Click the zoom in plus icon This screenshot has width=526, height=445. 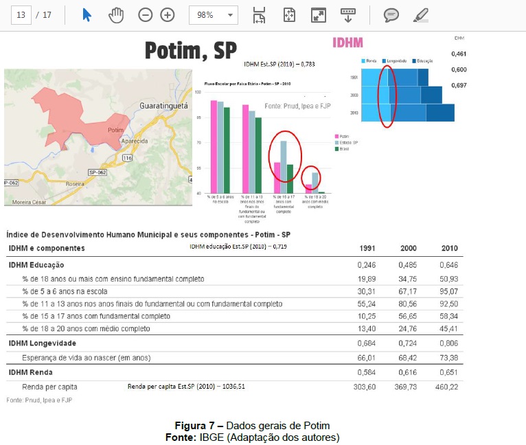click(168, 15)
